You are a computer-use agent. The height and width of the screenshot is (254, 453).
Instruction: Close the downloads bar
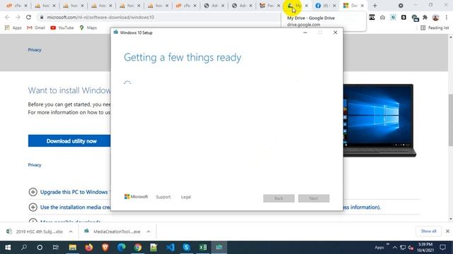click(x=447, y=231)
